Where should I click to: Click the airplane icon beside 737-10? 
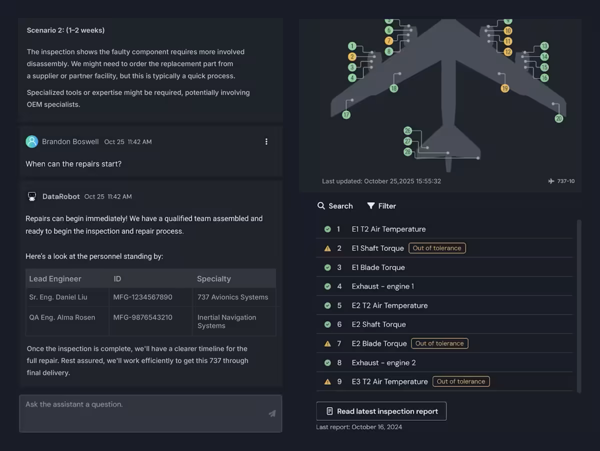coord(551,181)
